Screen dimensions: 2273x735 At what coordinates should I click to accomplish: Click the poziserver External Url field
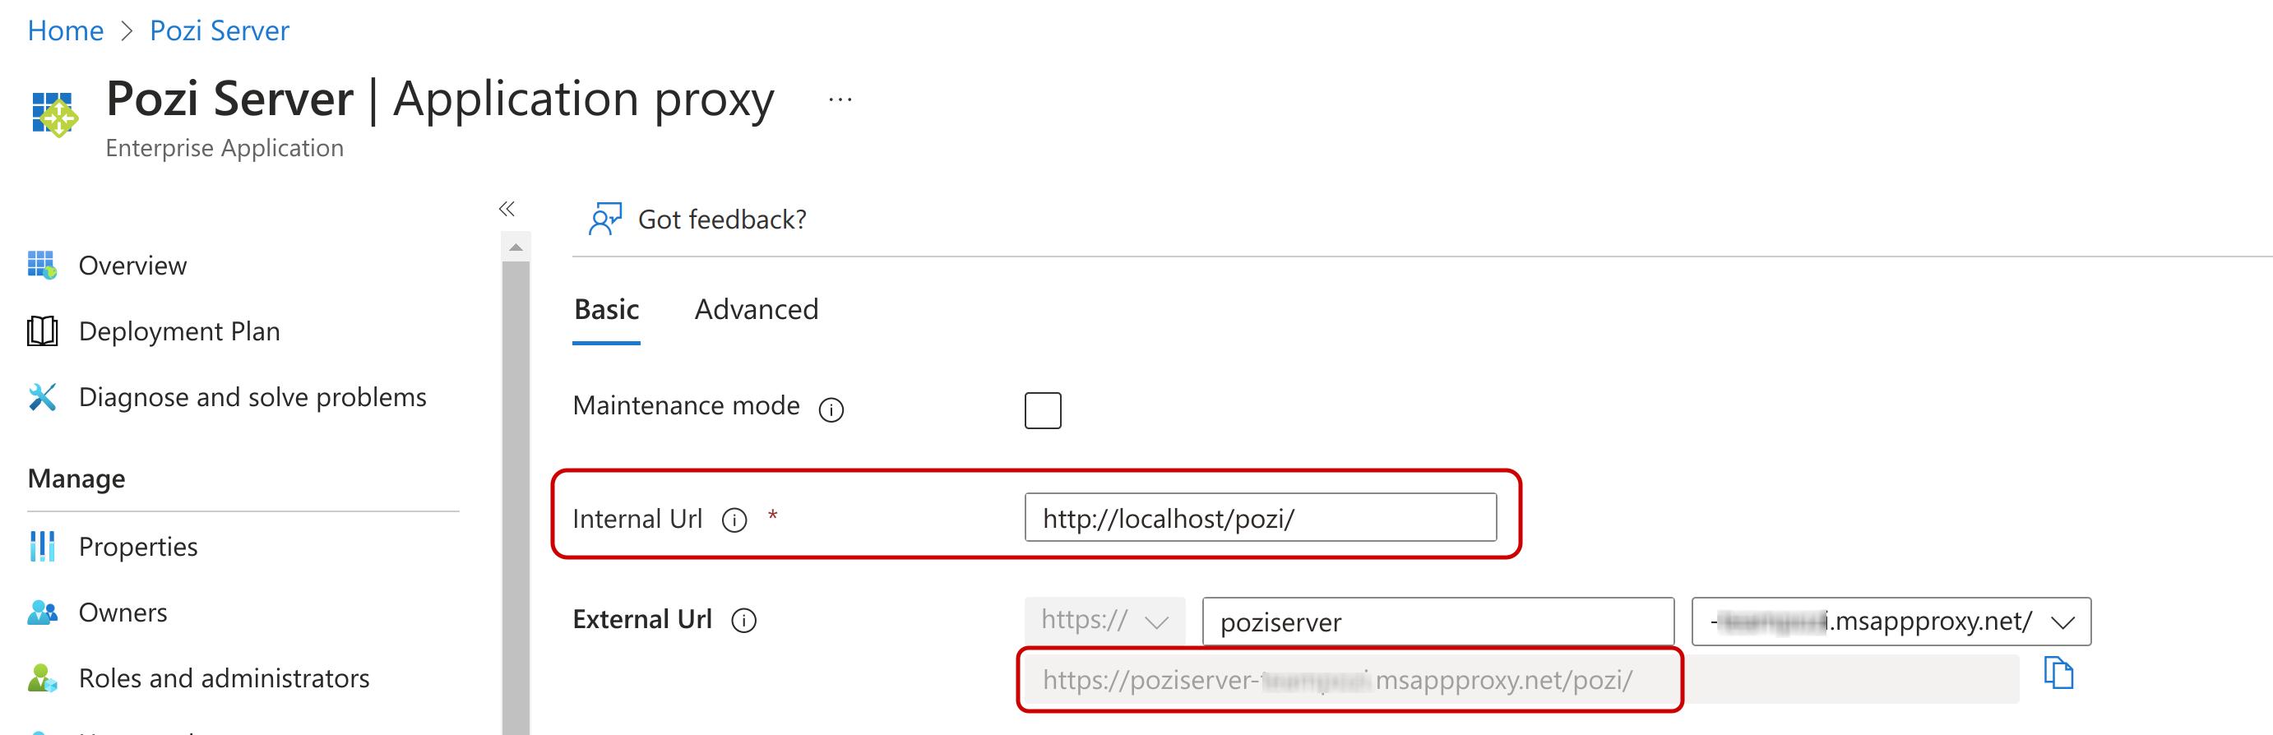point(1437,622)
